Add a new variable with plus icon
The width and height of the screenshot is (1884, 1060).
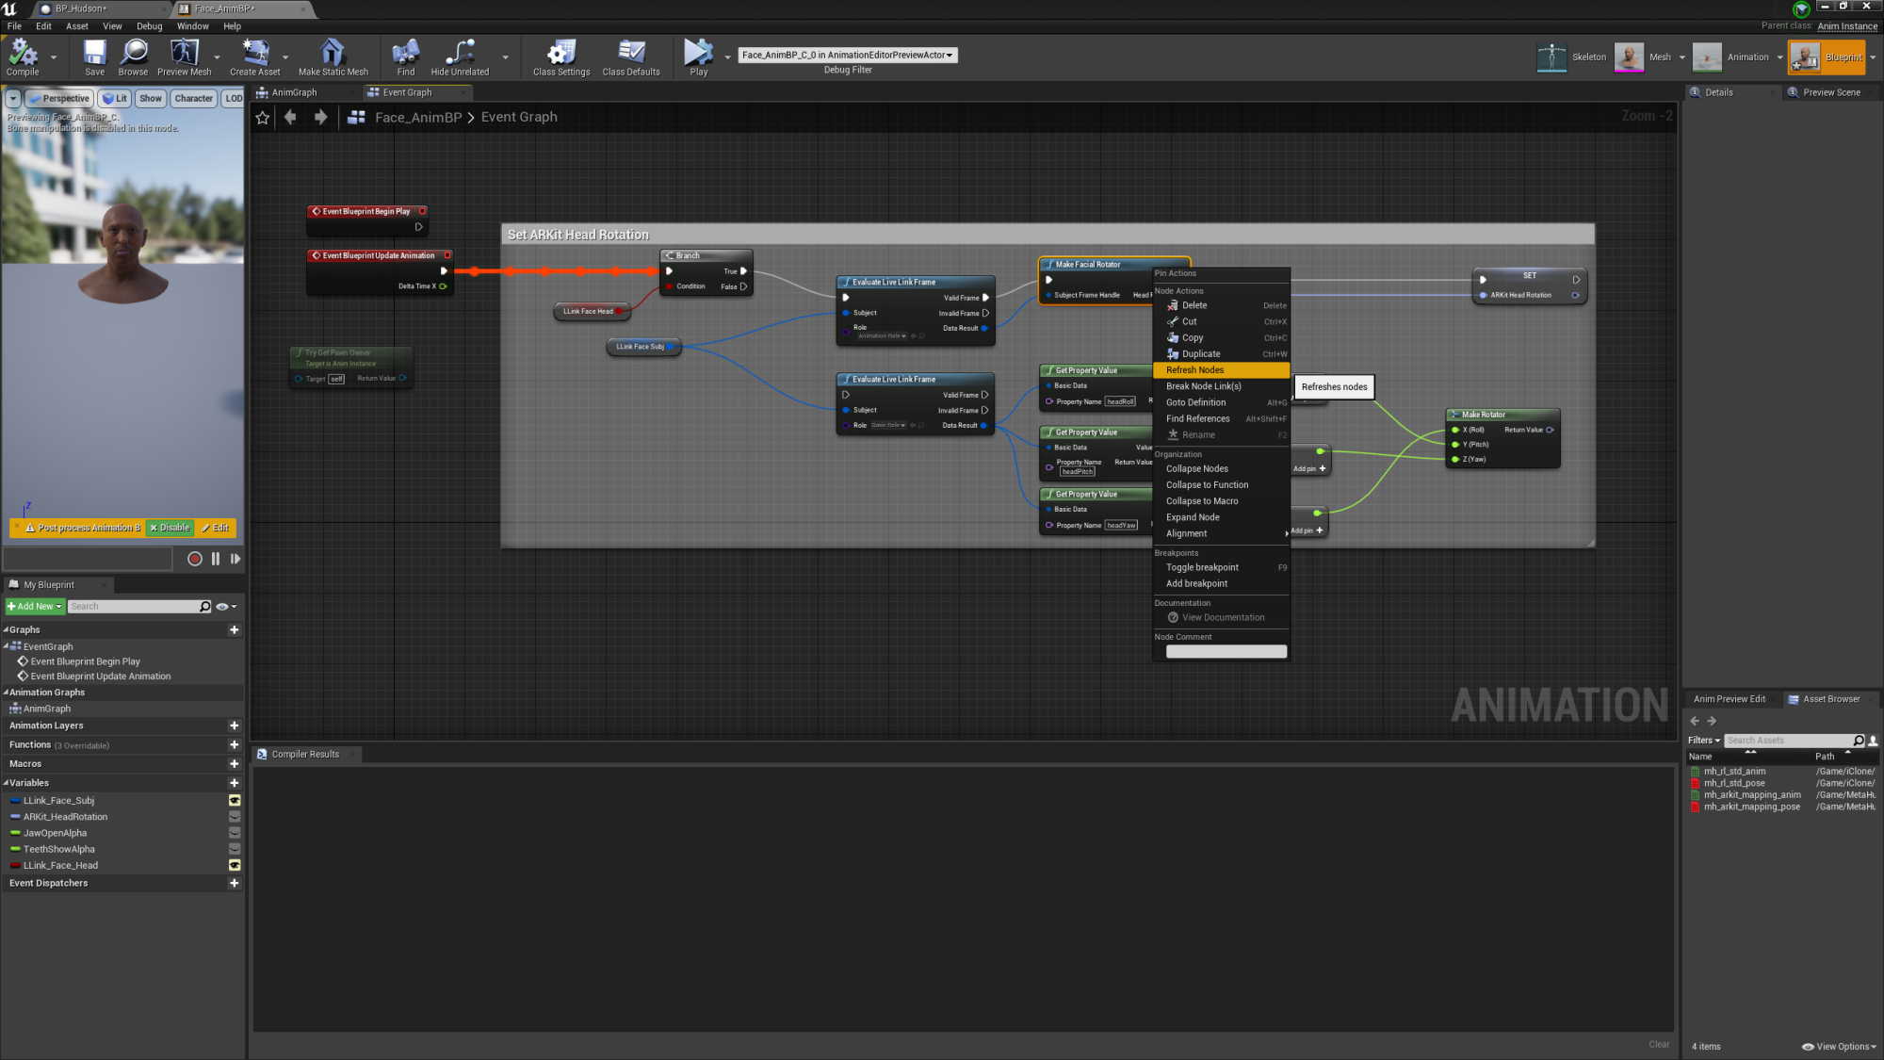pyautogui.click(x=235, y=783)
